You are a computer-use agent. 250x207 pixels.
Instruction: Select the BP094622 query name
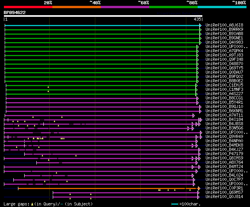(x=15, y=12)
